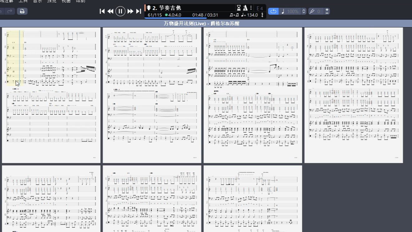Viewport: 412px width, 232px height.
Task: Click the 100% relative speed field
Action: [293, 11]
